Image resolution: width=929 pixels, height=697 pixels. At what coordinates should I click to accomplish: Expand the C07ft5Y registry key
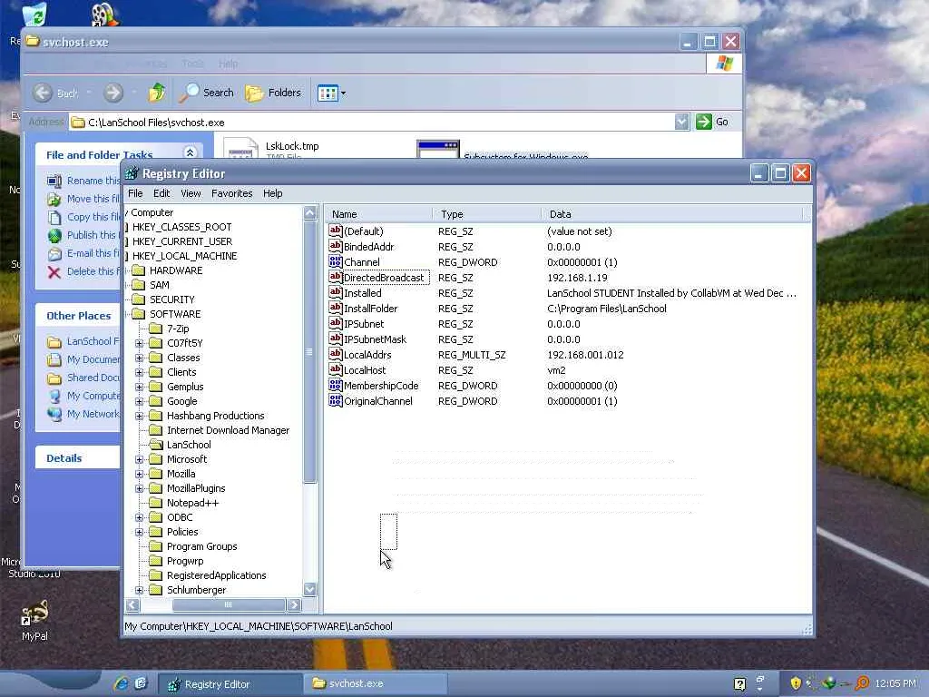(x=139, y=343)
